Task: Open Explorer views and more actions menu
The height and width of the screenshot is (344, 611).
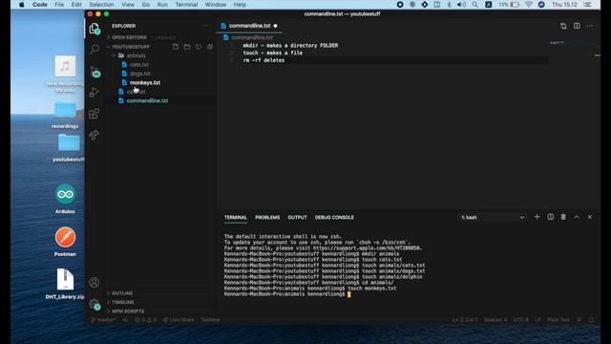Action: [205, 26]
